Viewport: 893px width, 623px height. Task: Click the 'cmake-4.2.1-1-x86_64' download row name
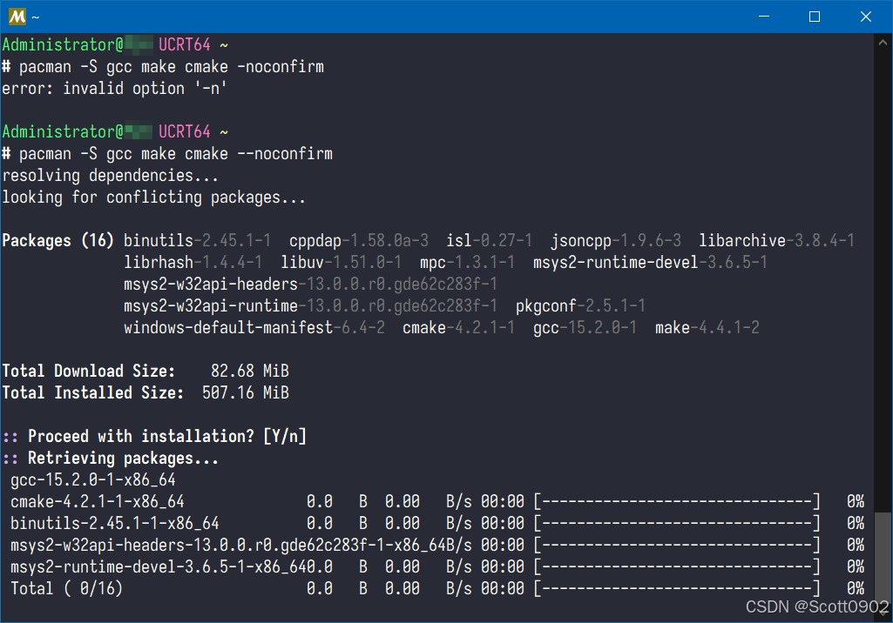pyautogui.click(x=98, y=502)
